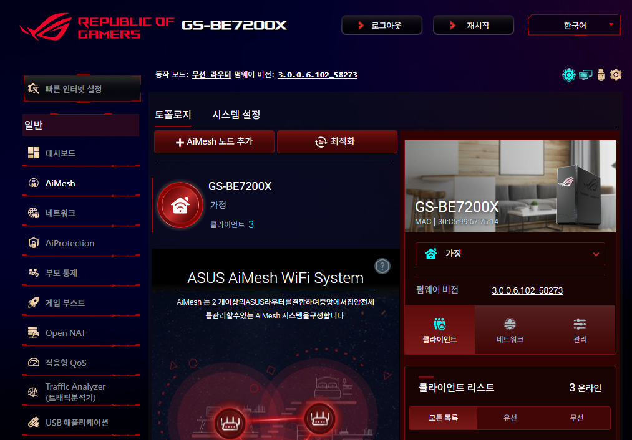632x440 pixels.
Task: Click the connected devices monitor icon
Action: [x=585, y=74]
